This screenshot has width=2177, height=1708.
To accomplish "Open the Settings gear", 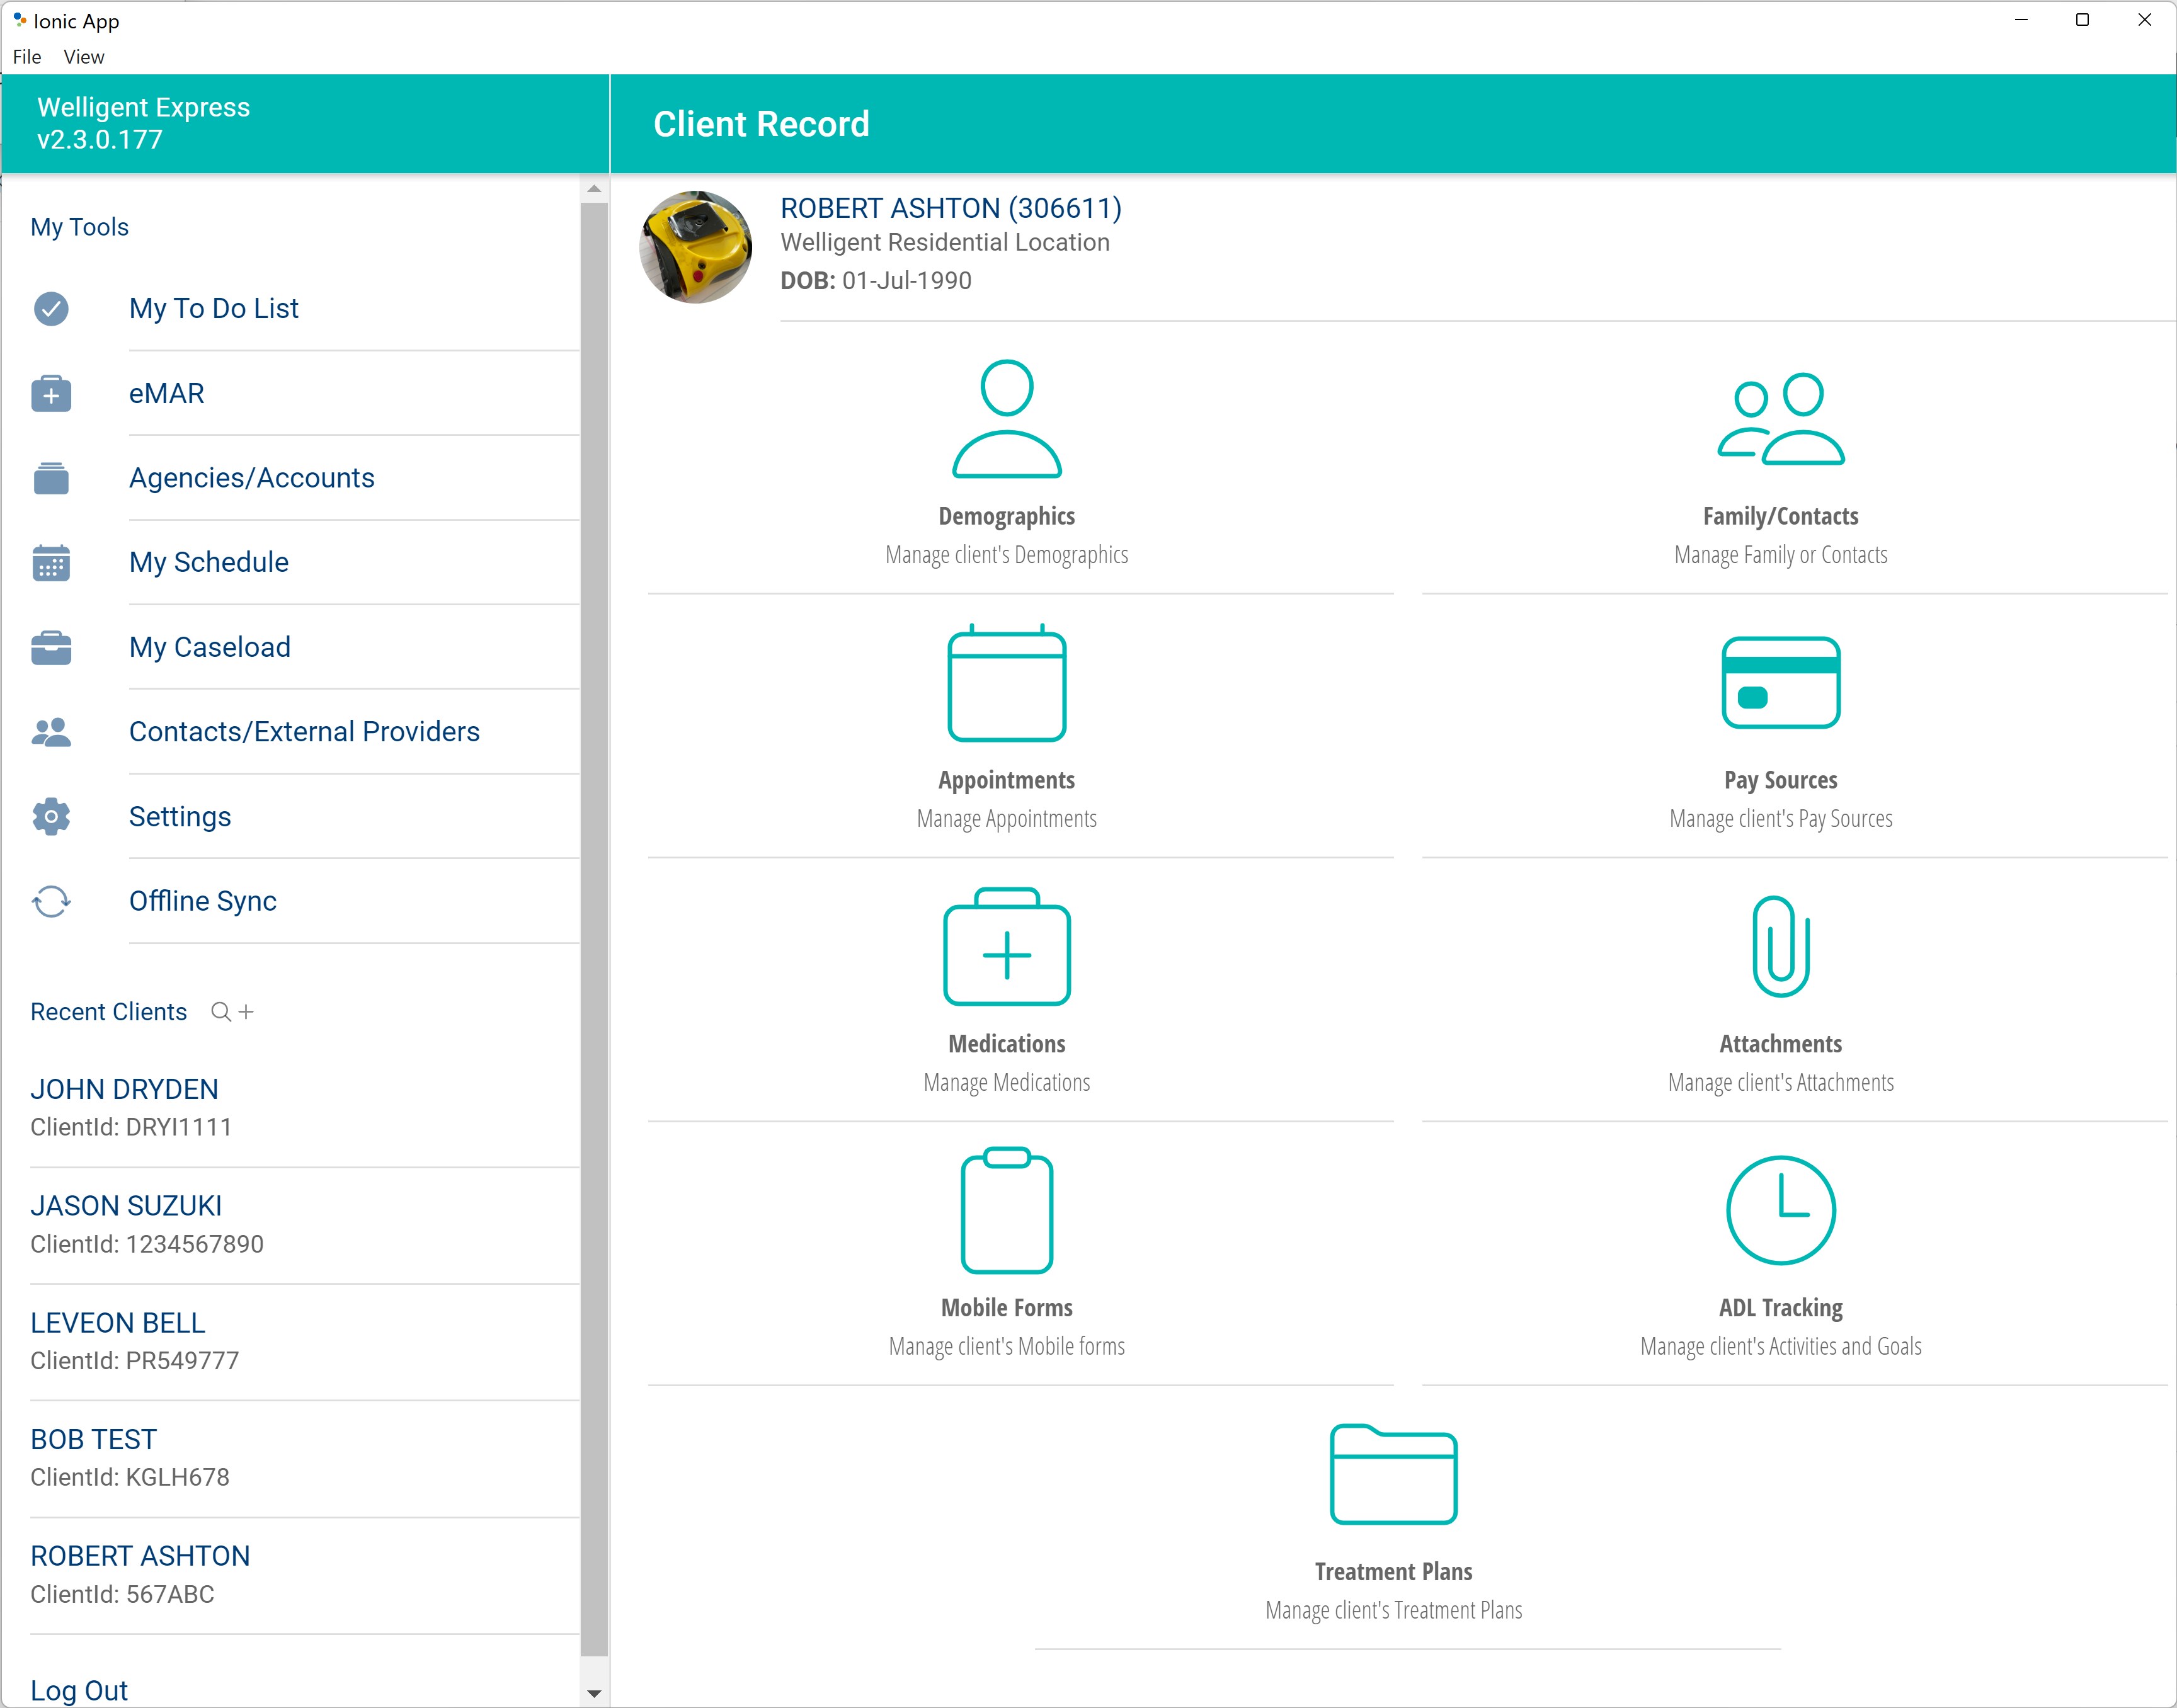I will (x=179, y=816).
